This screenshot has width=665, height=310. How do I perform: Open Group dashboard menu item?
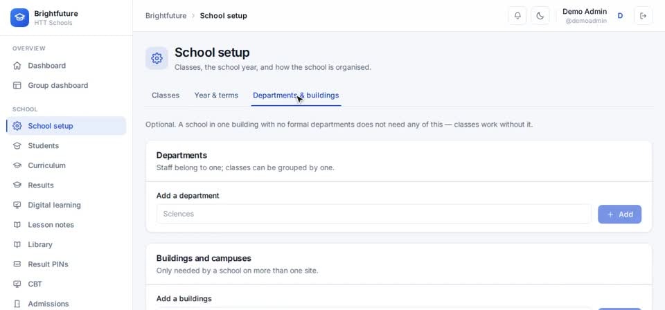click(66, 86)
